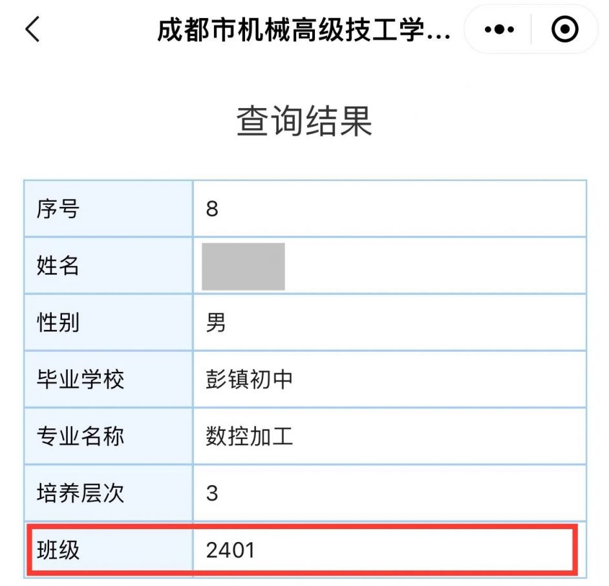Select the school value 彭镇初中
Viewport: 609px width, 586px height.
(x=249, y=379)
